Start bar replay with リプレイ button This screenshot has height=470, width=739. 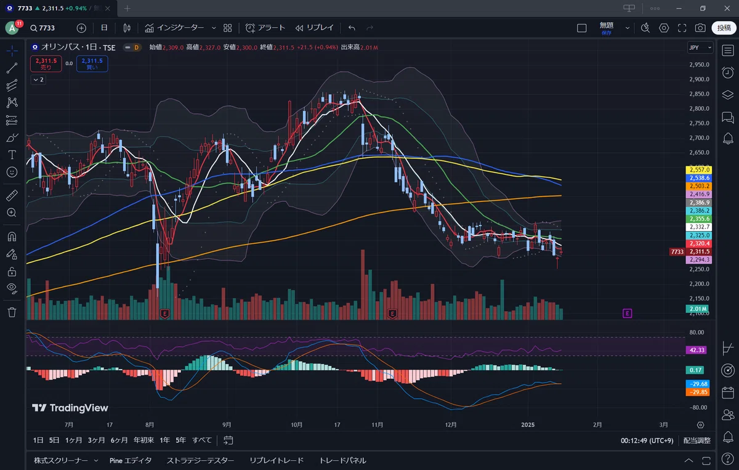click(x=314, y=28)
